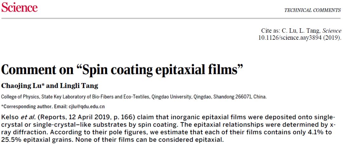The image size is (343, 145).
Task: Select the italic "Science" in the citation
Action: [x=332, y=31]
